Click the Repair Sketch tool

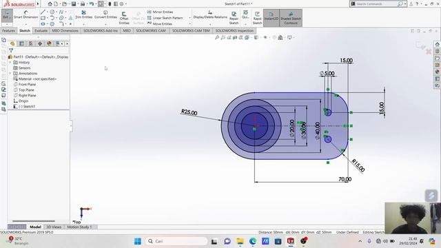[234, 18]
